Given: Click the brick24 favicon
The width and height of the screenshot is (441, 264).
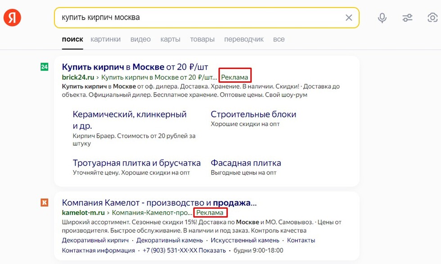Looking at the screenshot, I should coord(45,67).
